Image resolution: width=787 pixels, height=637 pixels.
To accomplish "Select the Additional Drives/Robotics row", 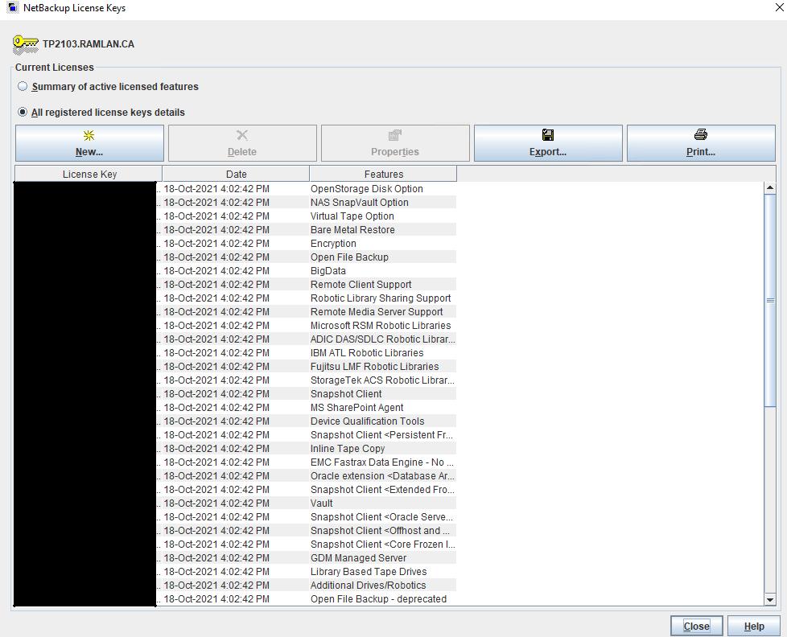I will 236,585.
